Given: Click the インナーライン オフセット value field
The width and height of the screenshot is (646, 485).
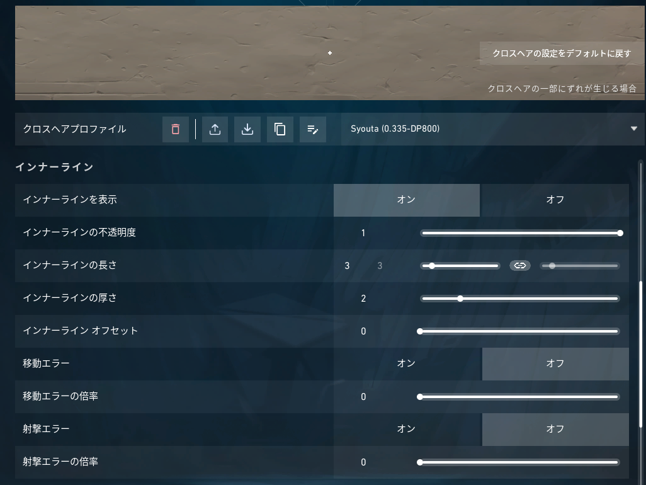Looking at the screenshot, I should click(x=363, y=331).
